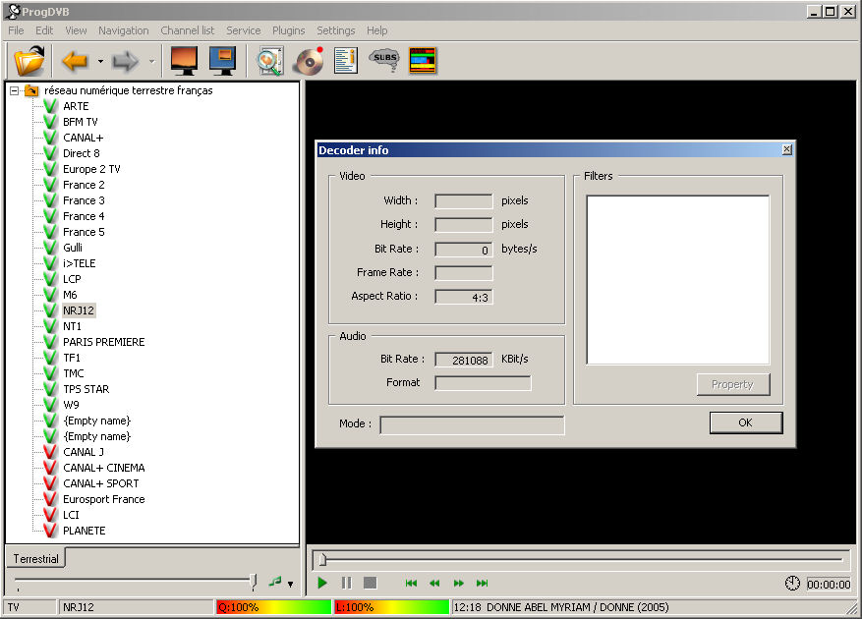This screenshot has height=619, width=862.
Task: Select the PARIS PREMIERE channel
Action: click(x=104, y=343)
